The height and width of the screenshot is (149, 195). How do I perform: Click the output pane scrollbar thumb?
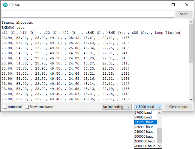tap(191, 44)
